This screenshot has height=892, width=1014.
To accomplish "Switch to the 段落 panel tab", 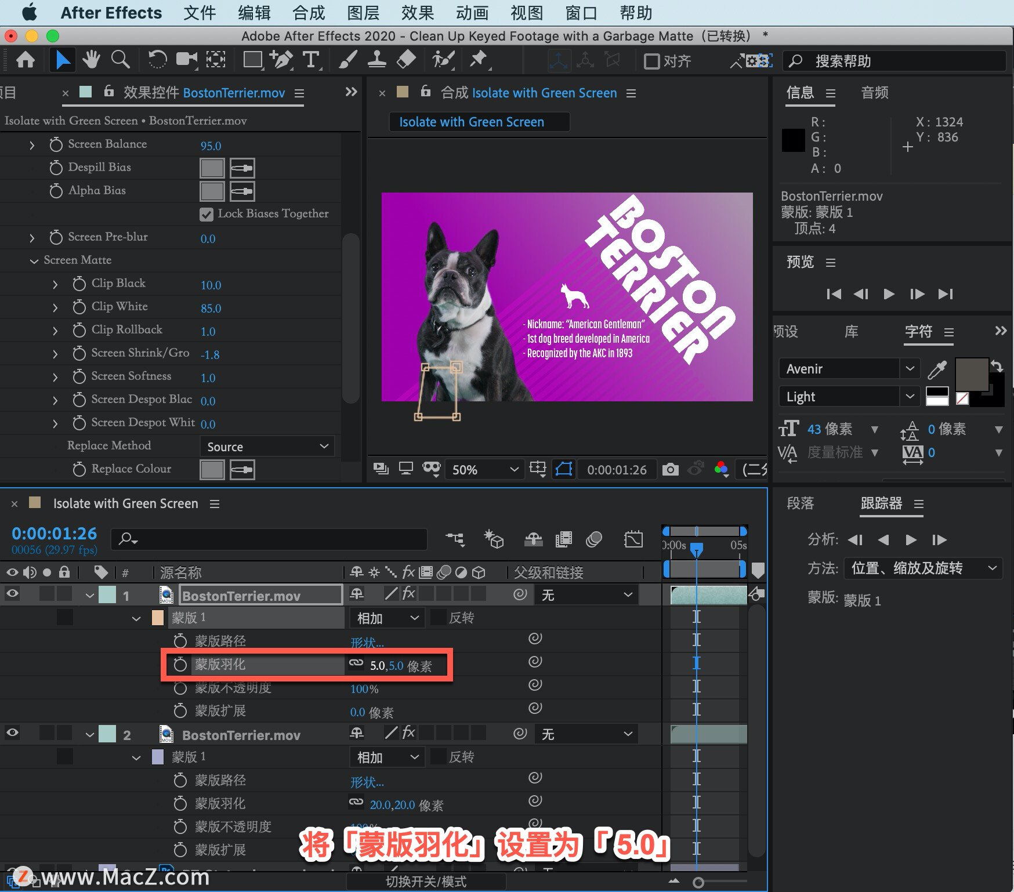I will pyautogui.click(x=801, y=503).
